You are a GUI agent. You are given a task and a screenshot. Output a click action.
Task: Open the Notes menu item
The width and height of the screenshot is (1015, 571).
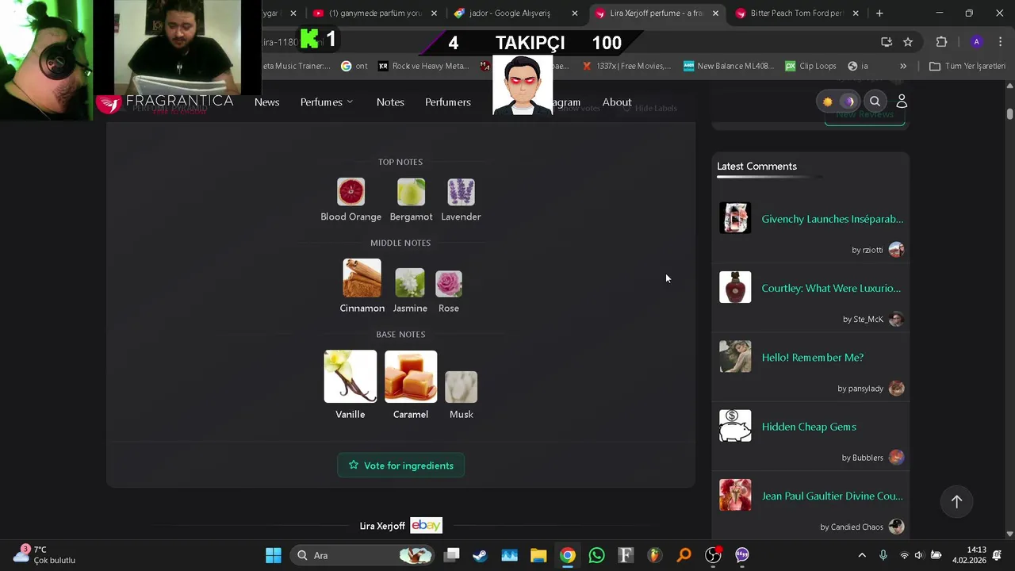pyautogui.click(x=390, y=102)
